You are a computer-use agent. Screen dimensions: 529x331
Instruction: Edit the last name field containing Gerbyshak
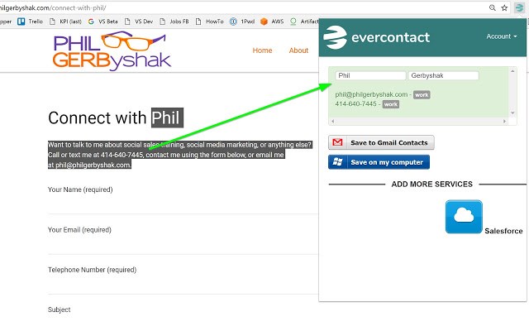pyautogui.click(x=443, y=75)
